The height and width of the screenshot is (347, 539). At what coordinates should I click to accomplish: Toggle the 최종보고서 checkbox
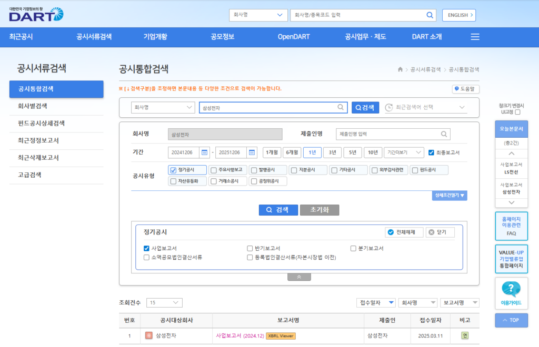click(x=431, y=152)
